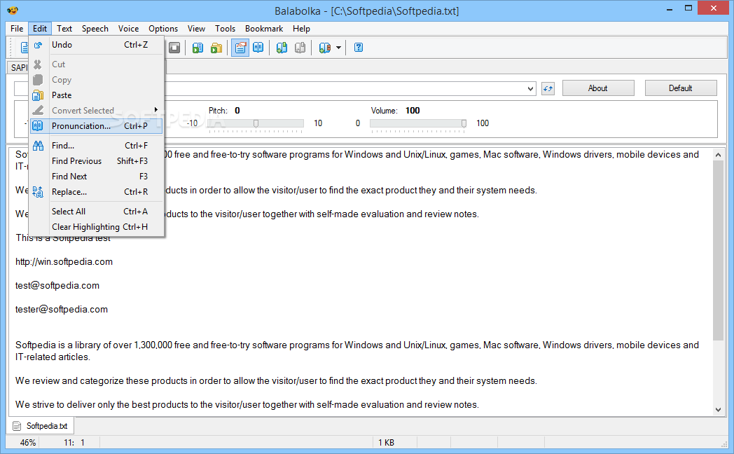The width and height of the screenshot is (734, 454).
Task: Click the About button
Action: [598, 88]
